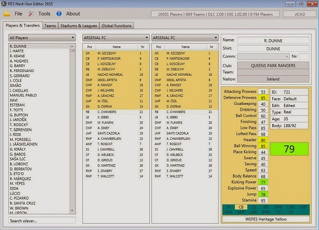Click the Shirt field showing DUNNE
The height and width of the screenshot is (230, 319).
tap(273, 49)
